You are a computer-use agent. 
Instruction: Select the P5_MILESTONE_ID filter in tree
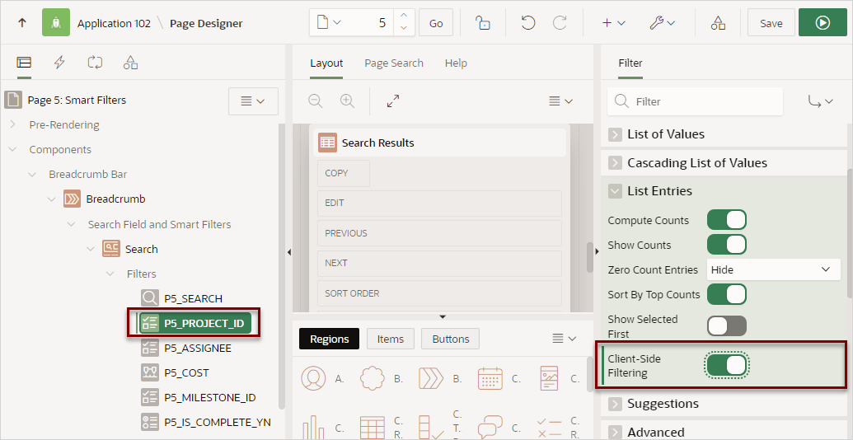[x=210, y=398]
